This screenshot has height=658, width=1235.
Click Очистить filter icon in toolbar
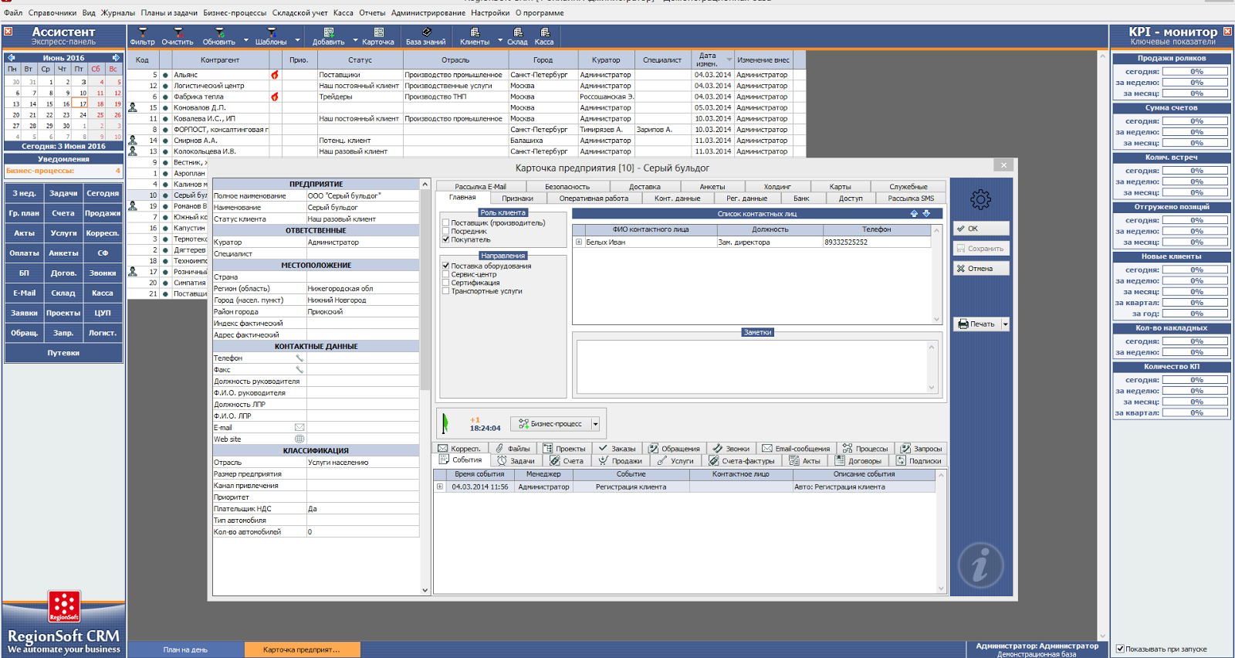tap(178, 32)
